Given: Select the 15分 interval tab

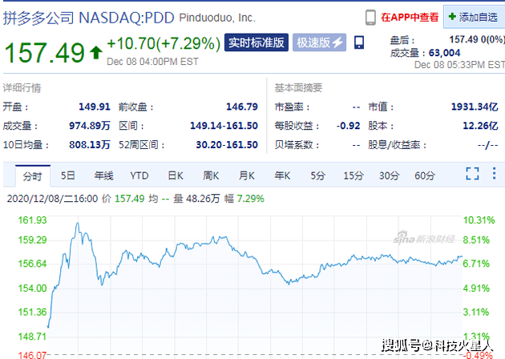Looking at the screenshot, I should 353,175.
